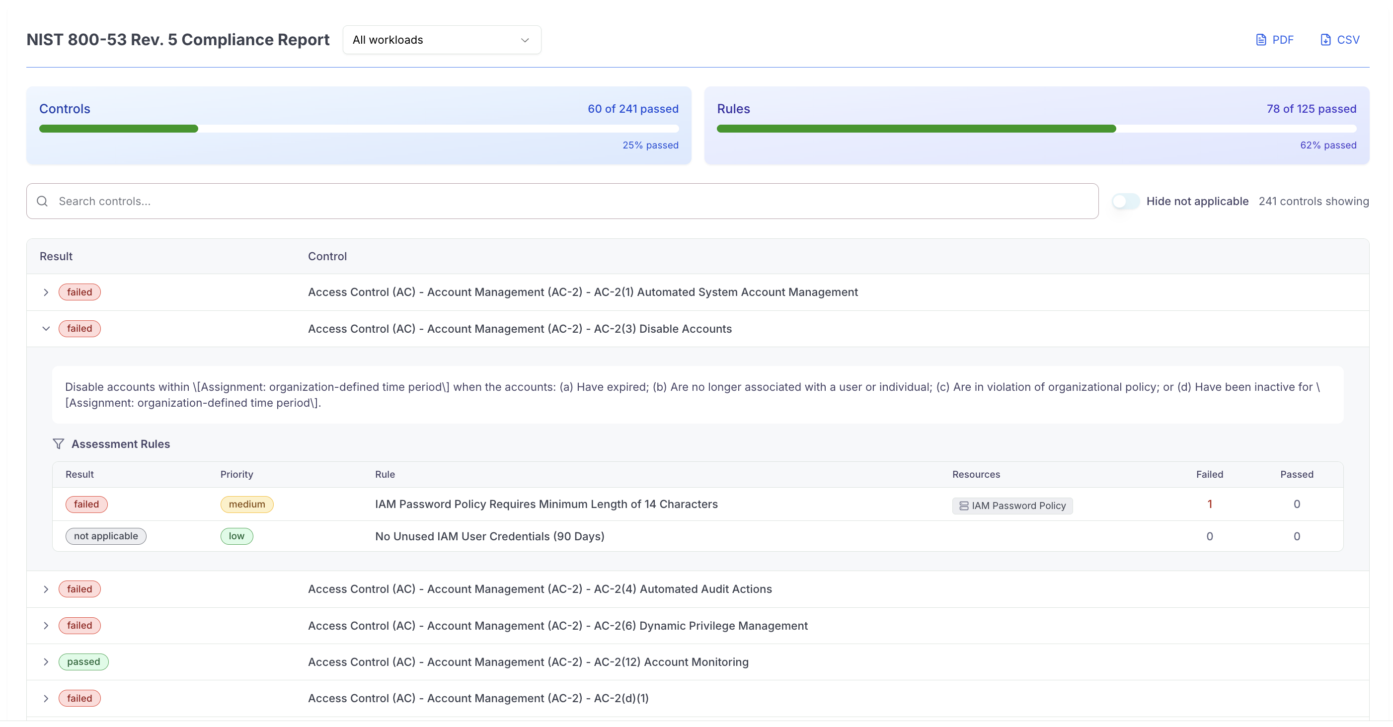
Task: Click the CSV download icon
Action: pyautogui.click(x=1325, y=39)
